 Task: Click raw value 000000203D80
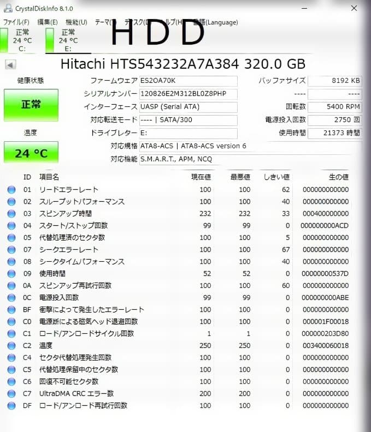pos(325,334)
